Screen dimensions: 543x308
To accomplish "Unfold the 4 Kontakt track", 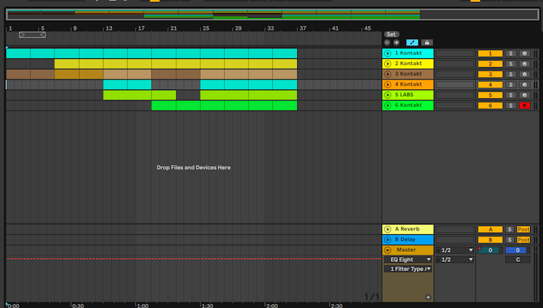I will tap(388, 84).
